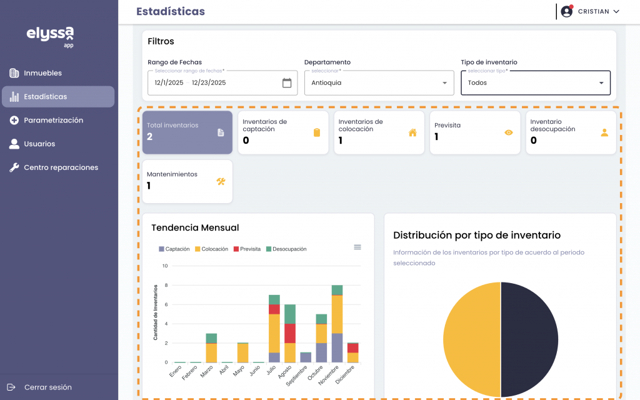The height and width of the screenshot is (400, 640).
Task: Click the Inventario desocupación person icon
Action: [604, 132]
